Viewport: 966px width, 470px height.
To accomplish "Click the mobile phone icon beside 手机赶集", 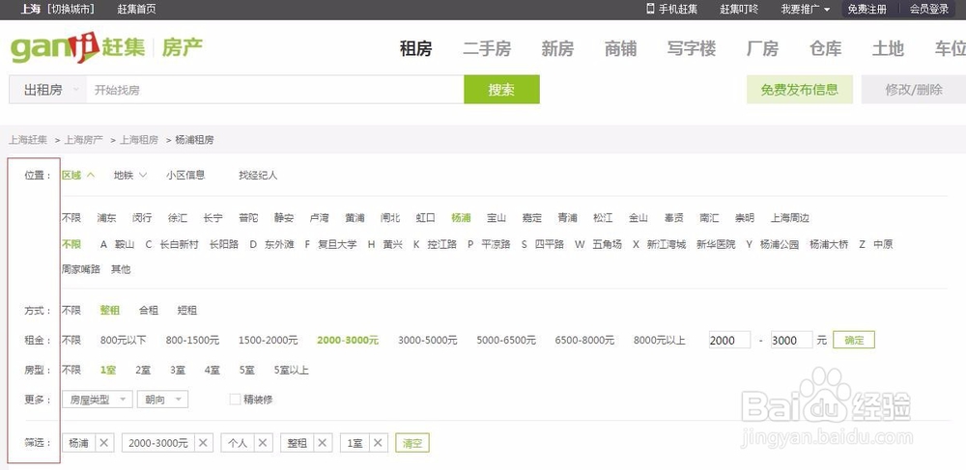I will pyautogui.click(x=650, y=9).
